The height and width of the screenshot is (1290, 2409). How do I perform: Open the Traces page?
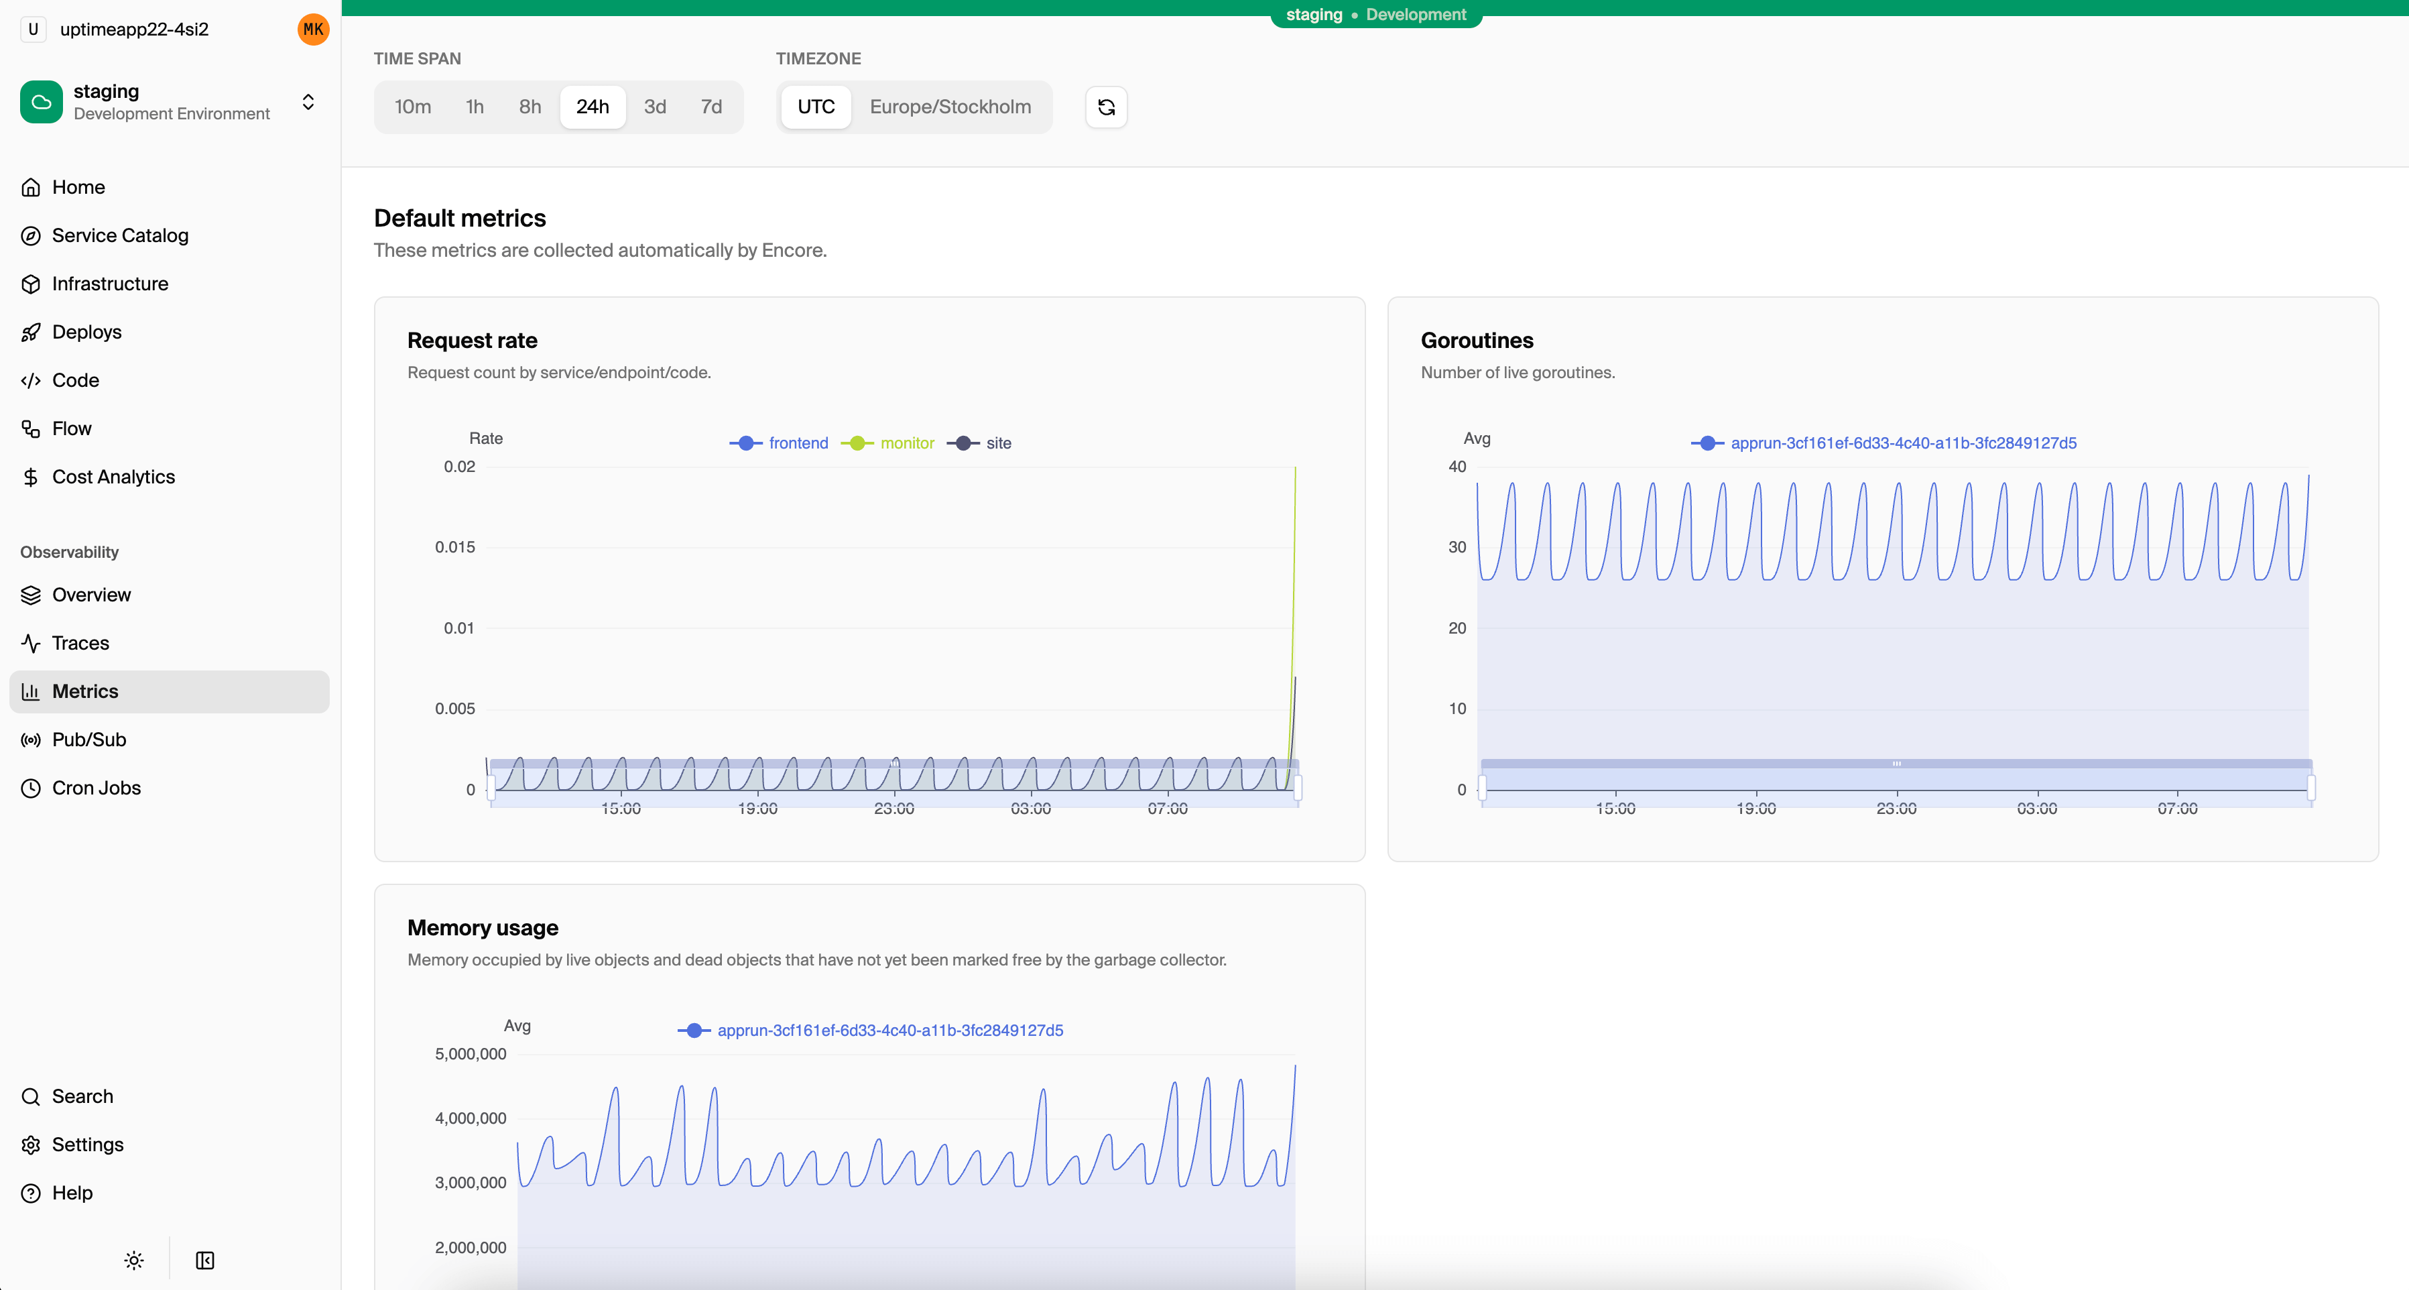pyautogui.click(x=80, y=643)
